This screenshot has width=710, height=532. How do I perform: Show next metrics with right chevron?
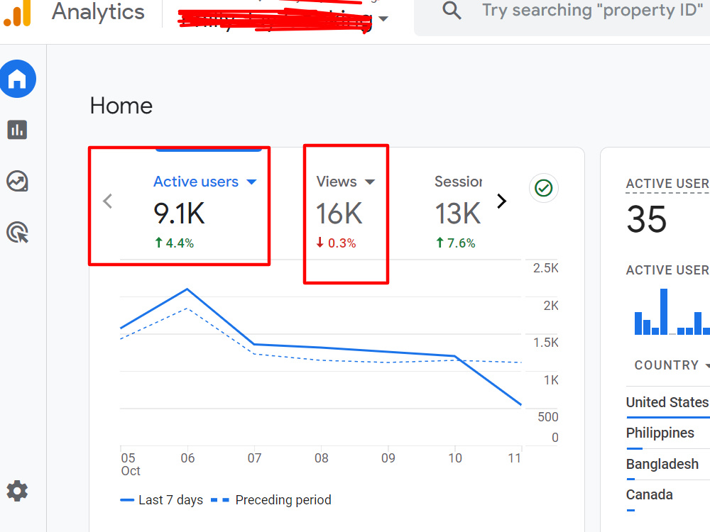tap(501, 201)
